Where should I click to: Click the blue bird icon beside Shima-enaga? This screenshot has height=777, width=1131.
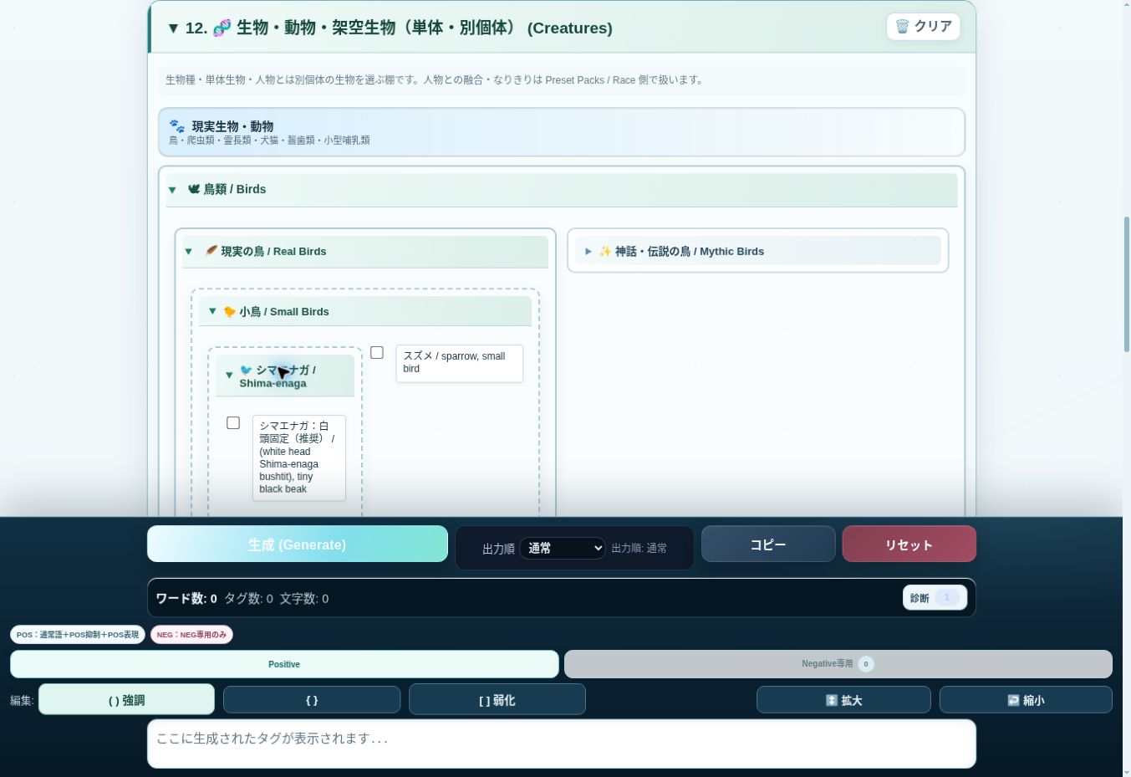point(246,370)
